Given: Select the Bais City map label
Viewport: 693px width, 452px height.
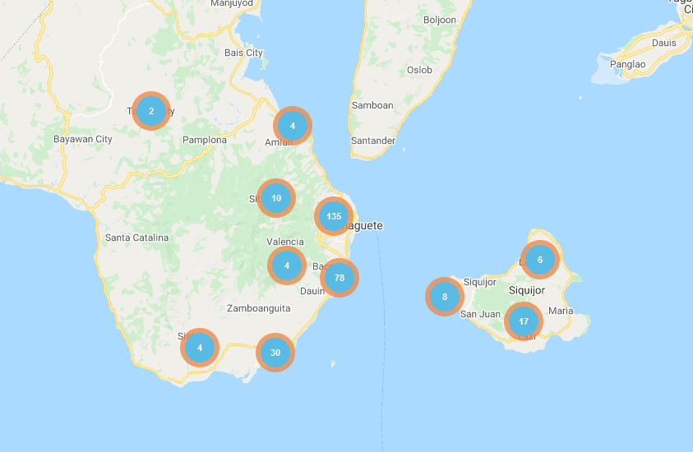Looking at the screenshot, I should 243,53.
